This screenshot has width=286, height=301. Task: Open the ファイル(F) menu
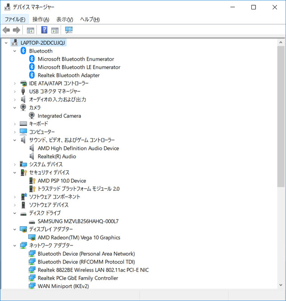click(x=15, y=20)
